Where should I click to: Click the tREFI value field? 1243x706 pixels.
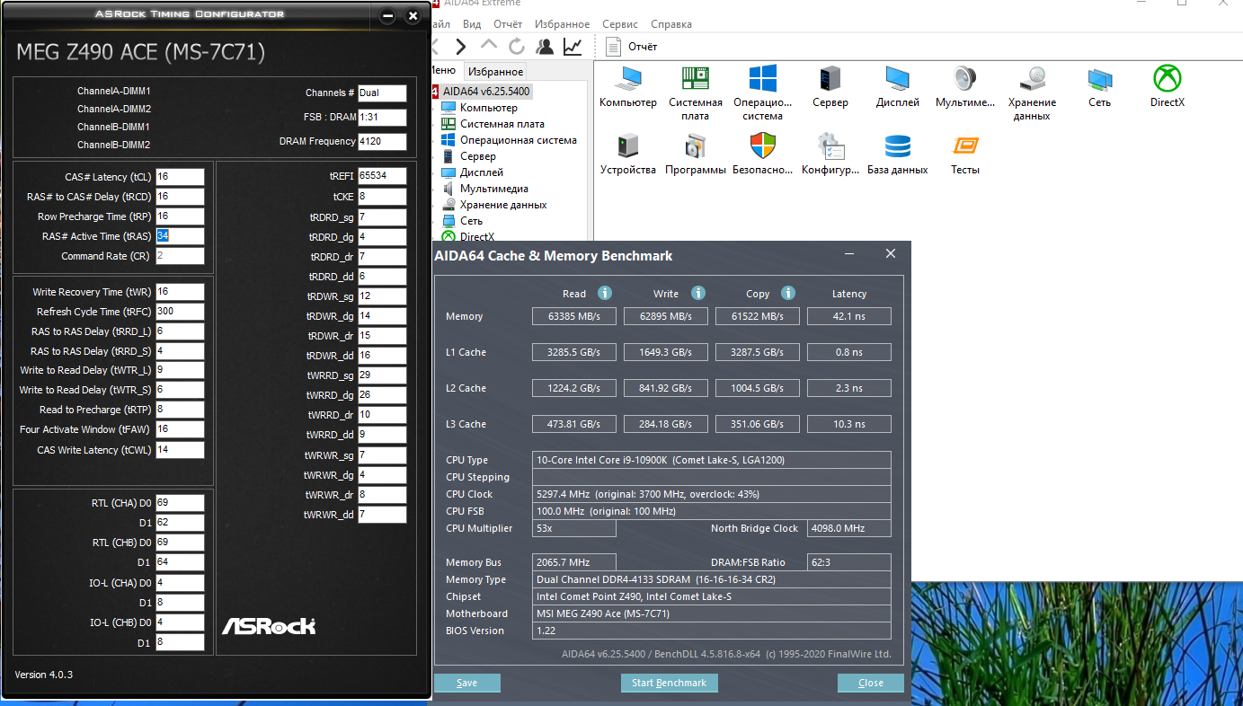382,176
